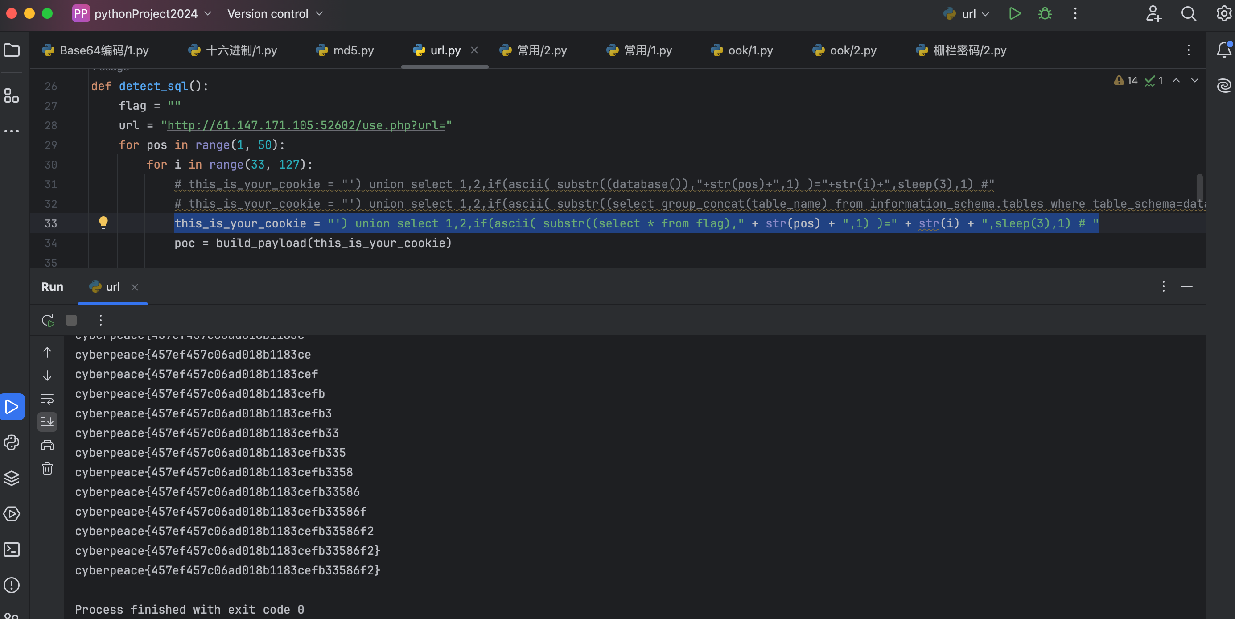The height and width of the screenshot is (619, 1235).
Task: Enable soft-wrap in the Run console
Action: point(47,398)
